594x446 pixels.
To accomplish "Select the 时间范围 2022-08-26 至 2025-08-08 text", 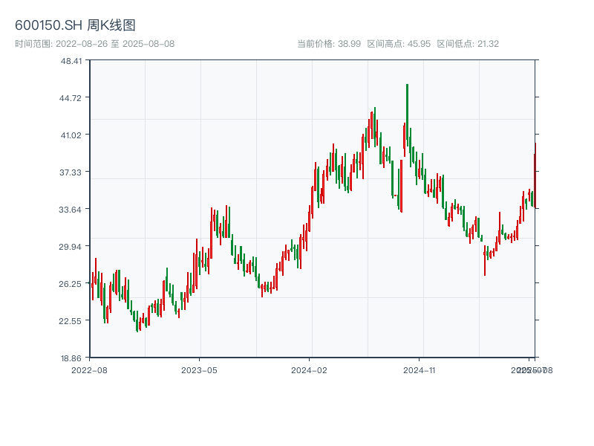I will 95,44.
